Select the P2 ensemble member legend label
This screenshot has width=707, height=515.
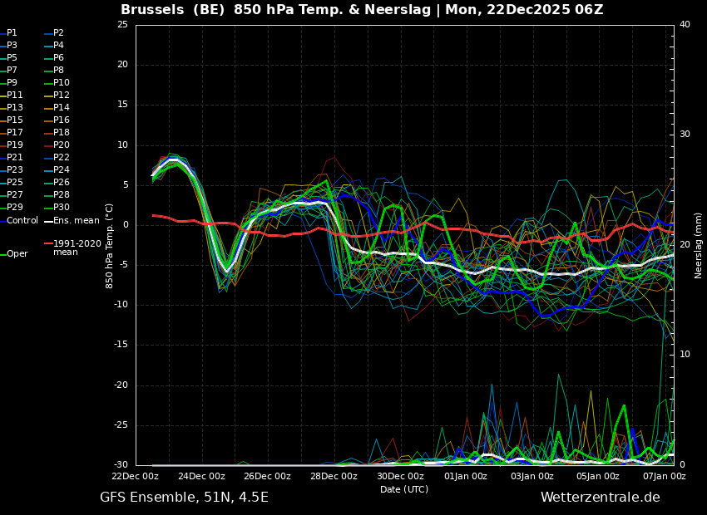[x=58, y=33]
